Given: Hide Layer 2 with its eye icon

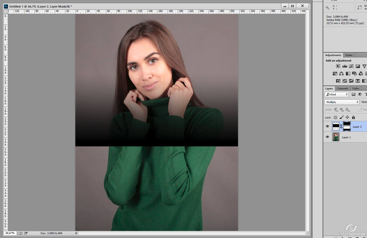Looking at the screenshot, I should [327, 127].
